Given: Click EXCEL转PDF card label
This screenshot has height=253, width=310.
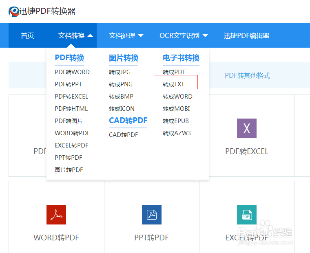Looking at the screenshot, I should click(247, 238).
